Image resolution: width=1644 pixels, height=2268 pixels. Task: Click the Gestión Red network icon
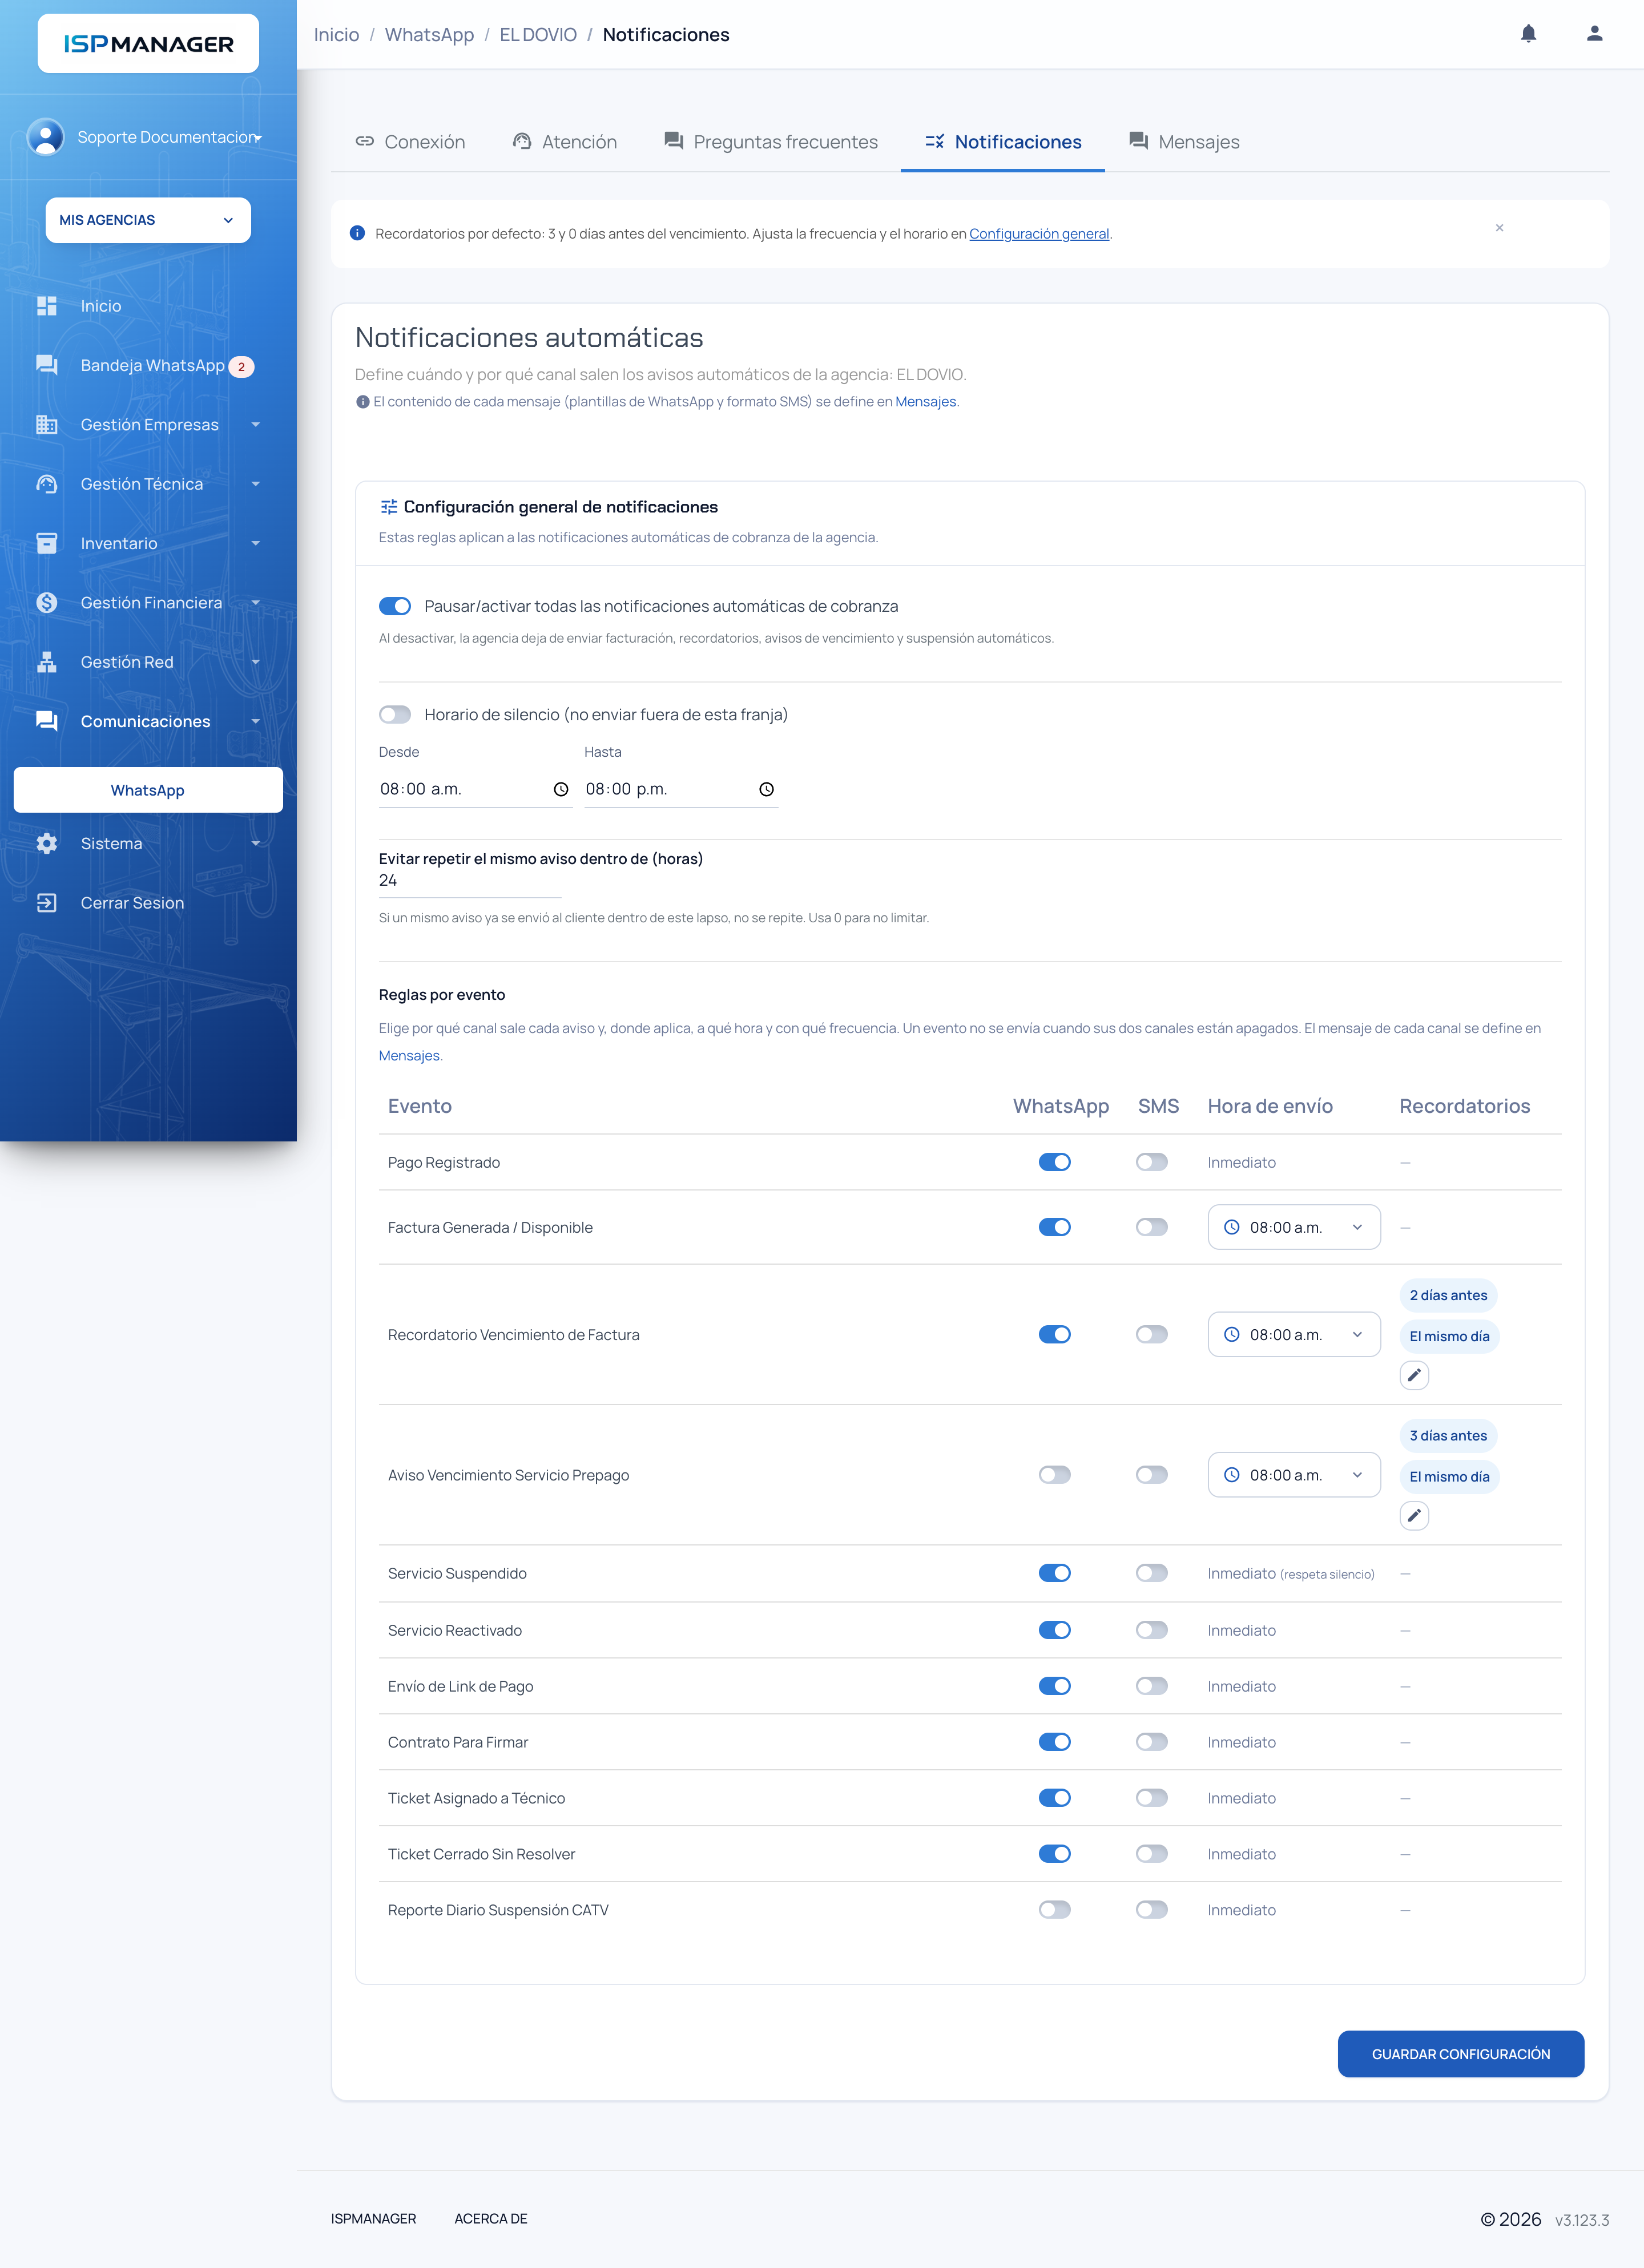pos(47,662)
